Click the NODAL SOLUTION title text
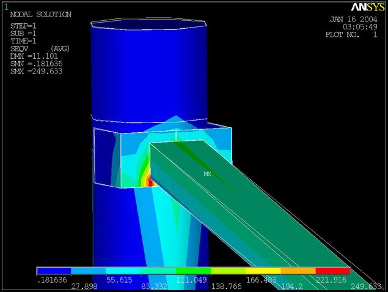Viewport: 388px width, 292px height. click(x=40, y=14)
